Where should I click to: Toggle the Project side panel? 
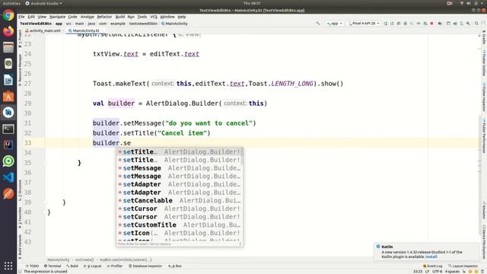click(x=21, y=39)
